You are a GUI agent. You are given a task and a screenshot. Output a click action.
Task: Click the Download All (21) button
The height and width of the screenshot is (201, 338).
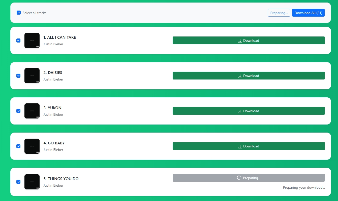(308, 13)
